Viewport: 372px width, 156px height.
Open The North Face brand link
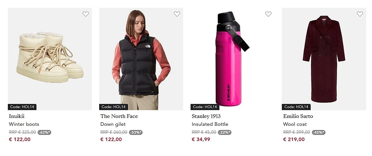pyautogui.click(x=119, y=116)
